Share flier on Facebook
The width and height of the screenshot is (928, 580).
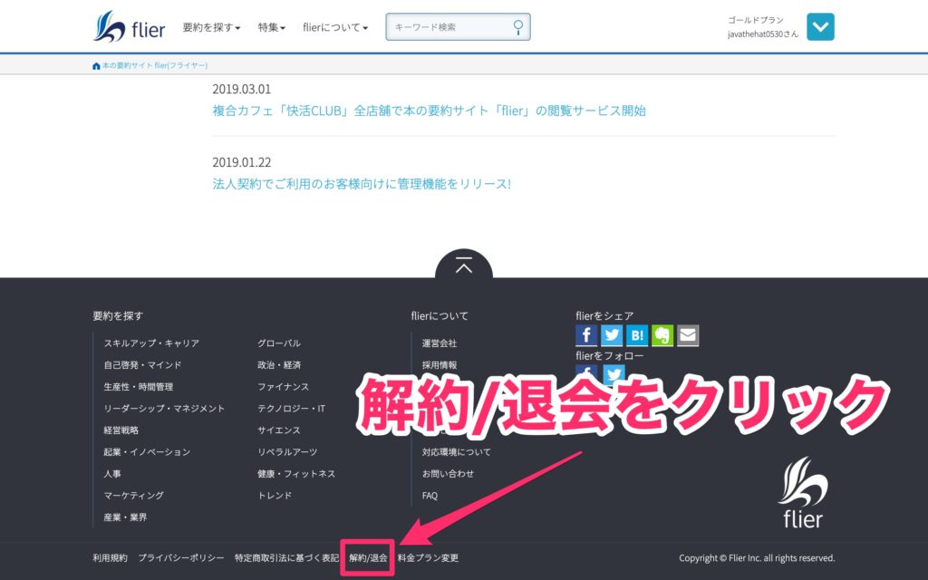586,335
